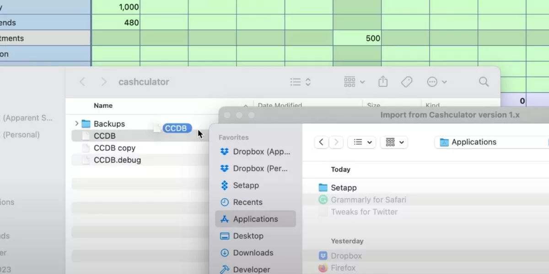
Task: Select the Setapp folder under Today
Action: pos(337,188)
